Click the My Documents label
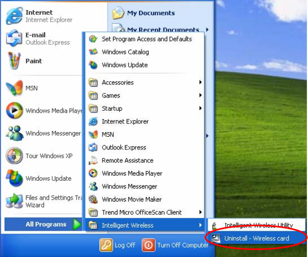Screen dimensions: 308x257 [x=151, y=13]
